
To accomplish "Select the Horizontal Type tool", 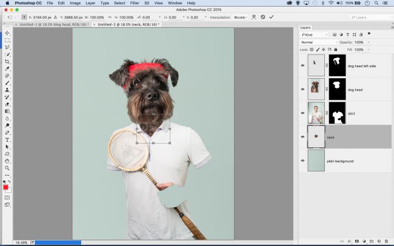I will (7, 139).
